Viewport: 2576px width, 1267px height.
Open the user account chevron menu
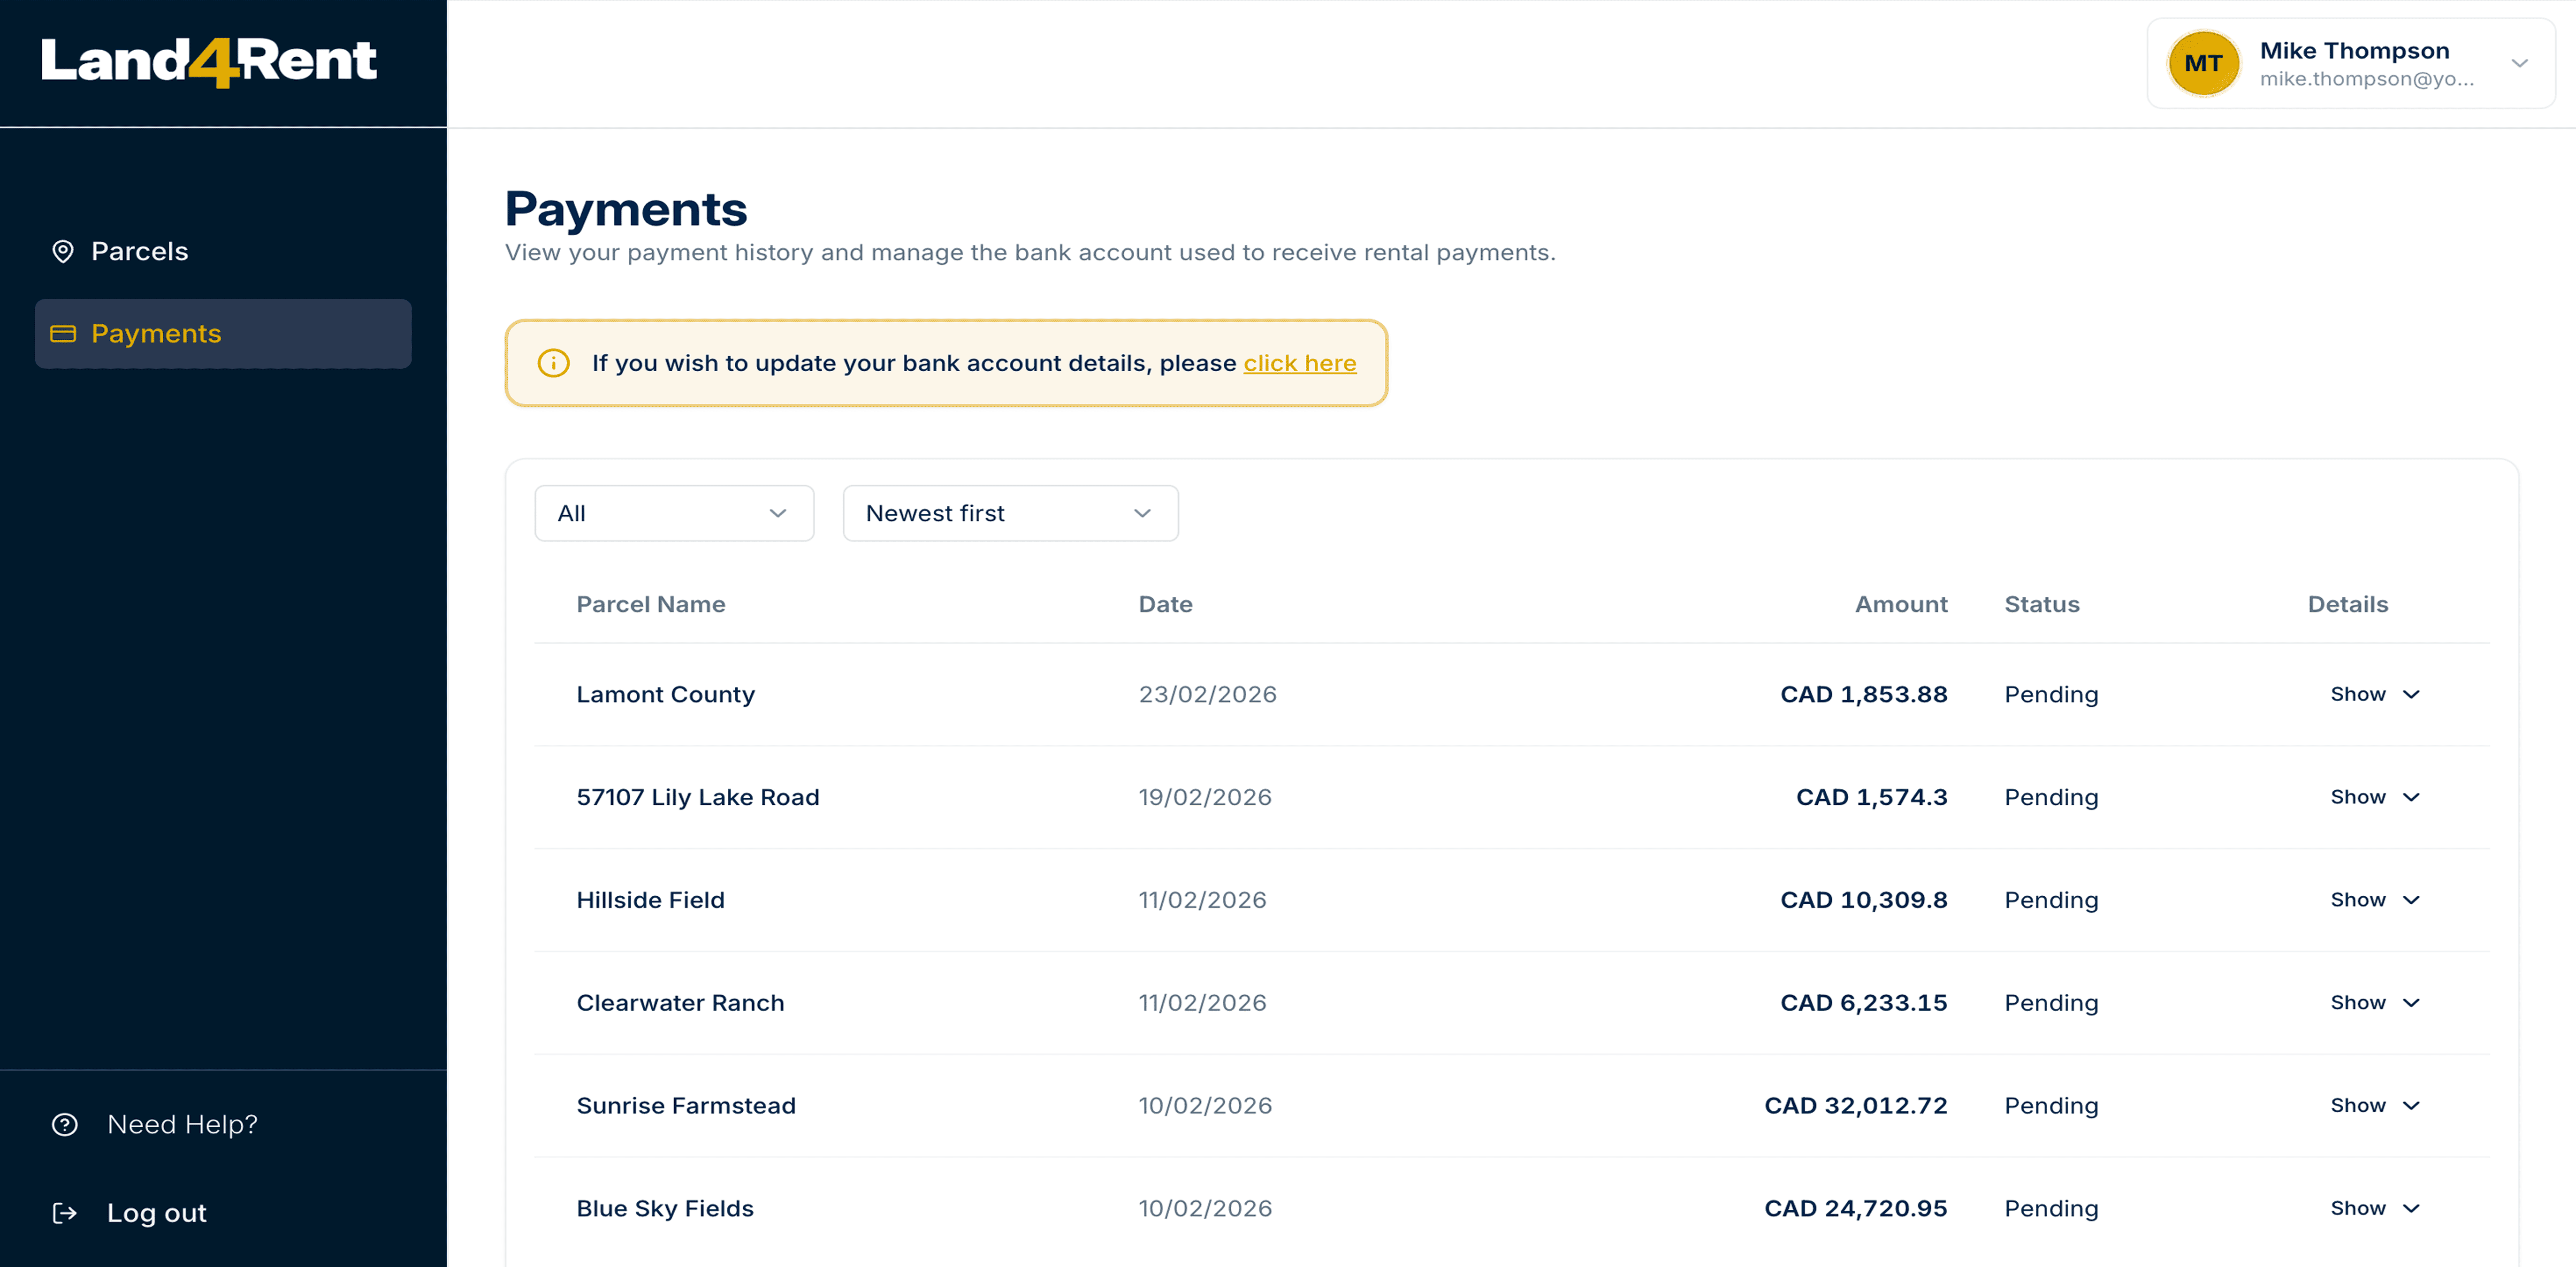[x=2519, y=64]
